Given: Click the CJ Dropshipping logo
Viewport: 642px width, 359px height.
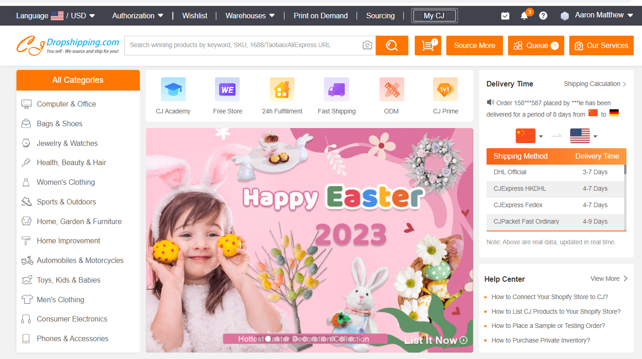Looking at the screenshot, I should pyautogui.click(x=68, y=45).
